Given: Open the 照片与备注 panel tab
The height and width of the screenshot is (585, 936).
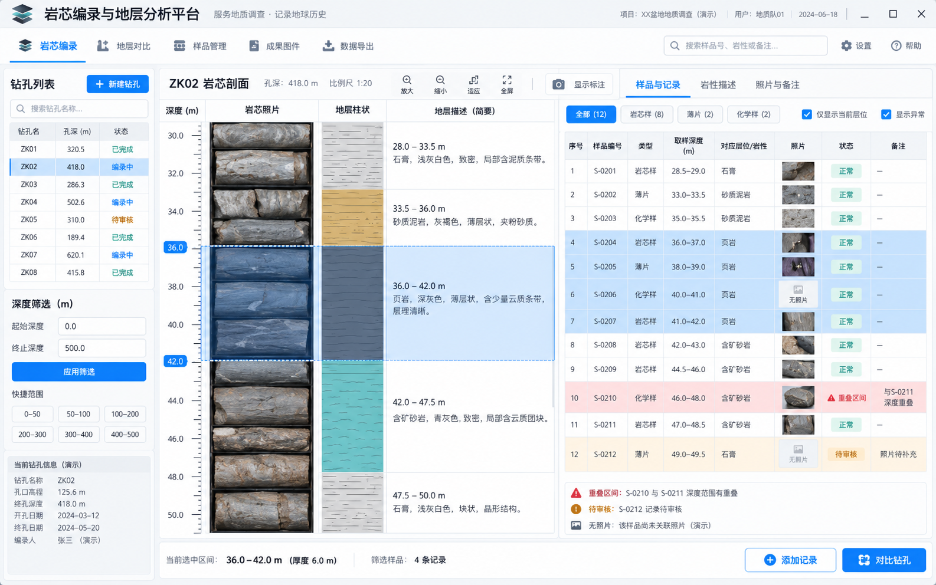Looking at the screenshot, I should (x=777, y=85).
